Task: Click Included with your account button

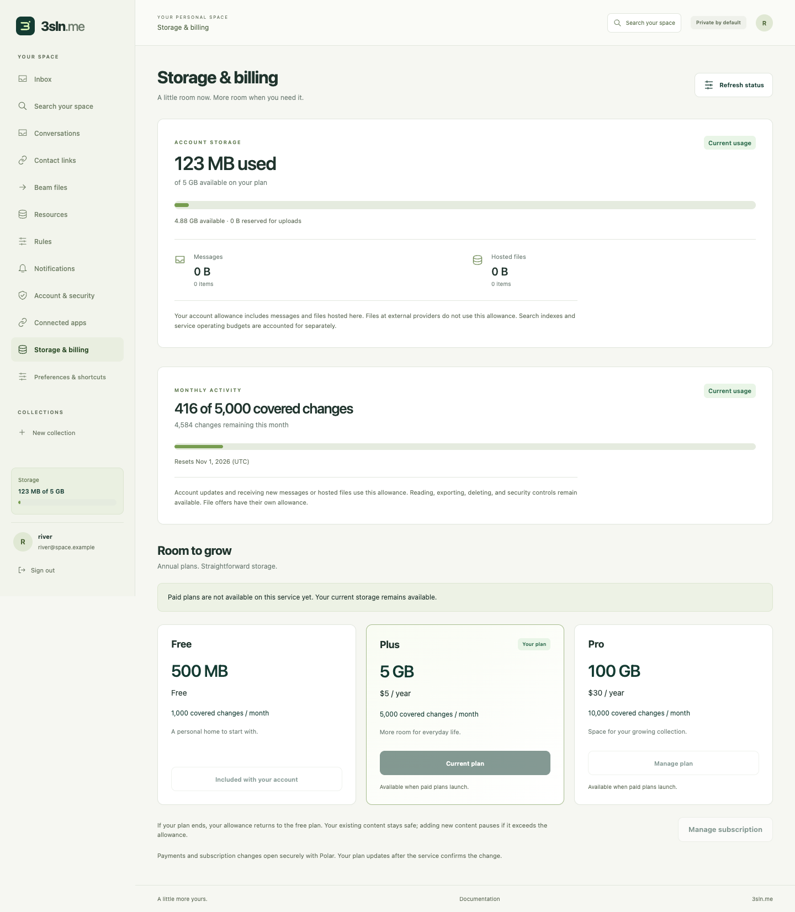Action: 257,779
